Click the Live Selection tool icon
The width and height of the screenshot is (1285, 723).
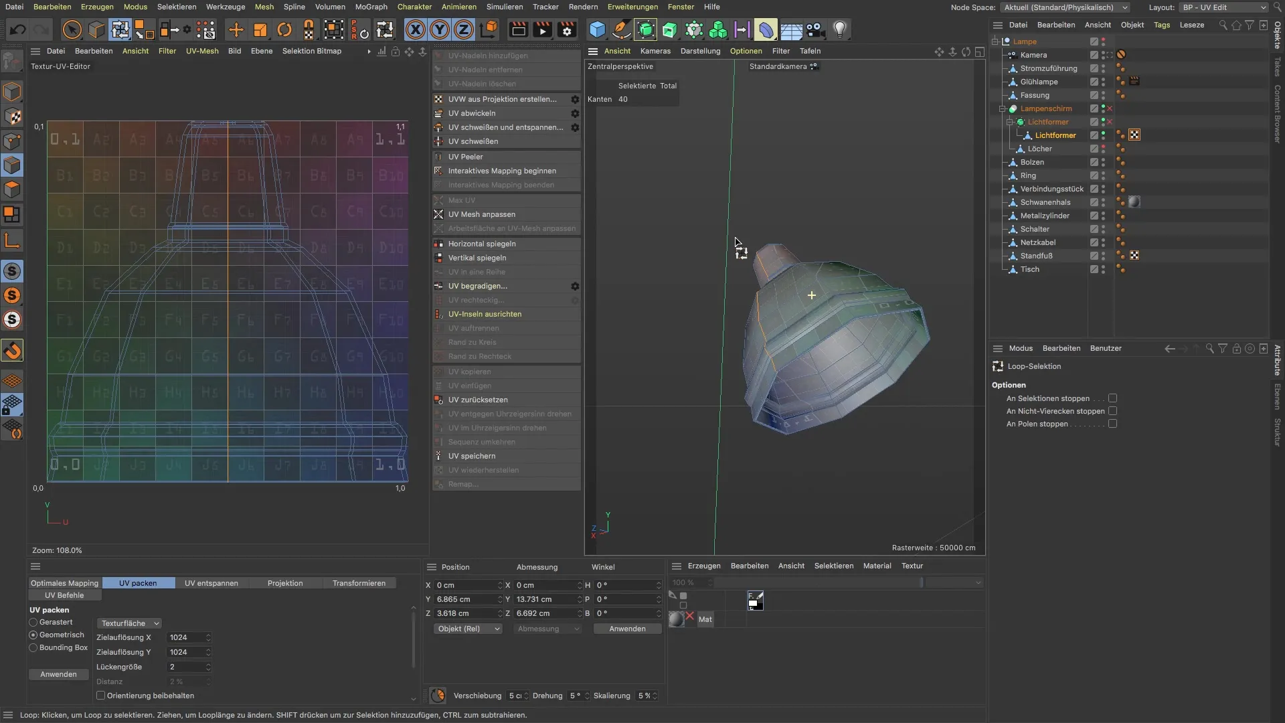point(72,29)
